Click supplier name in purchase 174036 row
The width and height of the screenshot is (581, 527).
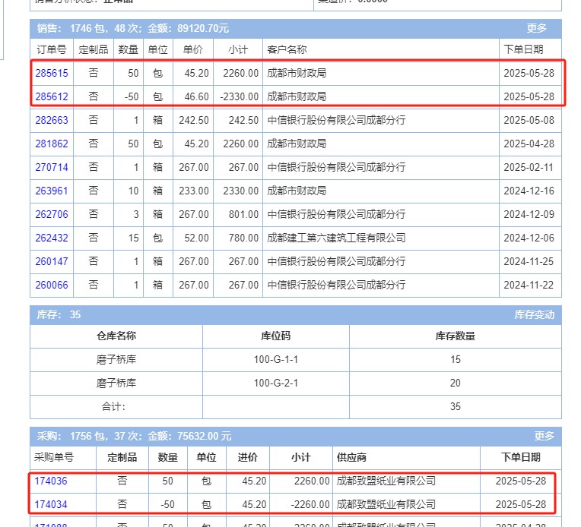386,481
